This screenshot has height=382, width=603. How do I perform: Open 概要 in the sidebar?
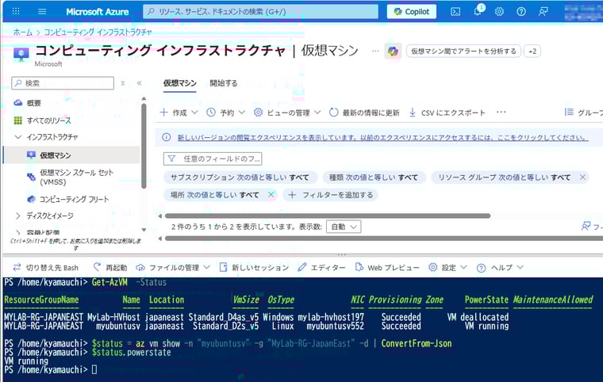pyautogui.click(x=33, y=103)
